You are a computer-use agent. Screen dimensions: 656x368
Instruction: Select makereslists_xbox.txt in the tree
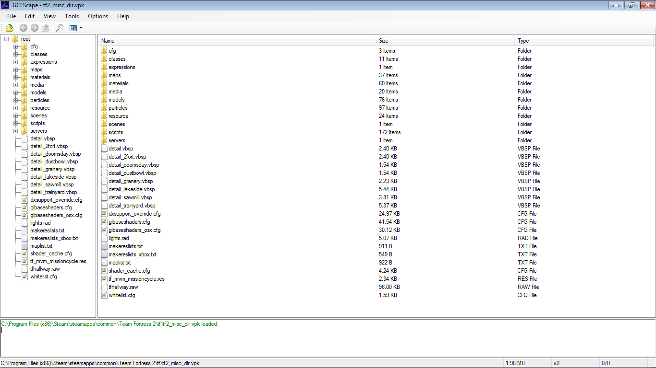pyautogui.click(x=54, y=238)
